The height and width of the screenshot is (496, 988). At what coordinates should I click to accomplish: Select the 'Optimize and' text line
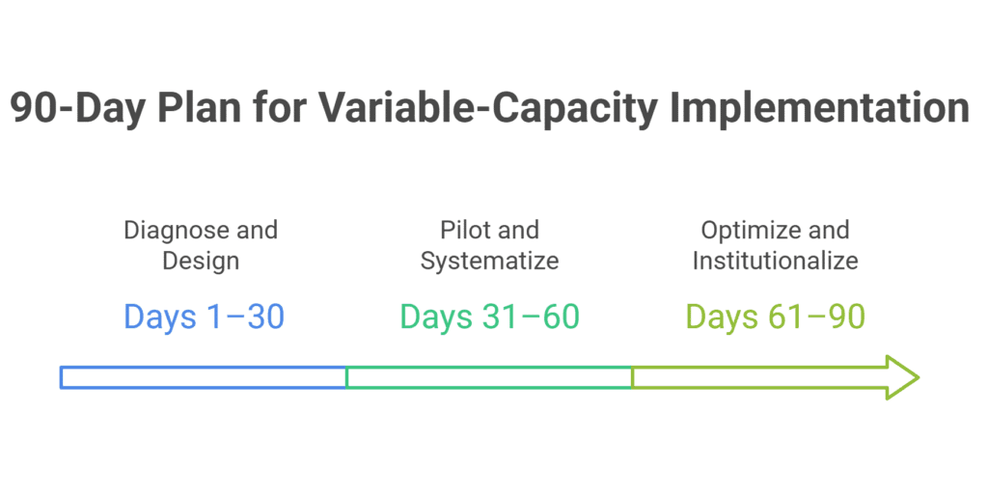[x=775, y=230]
